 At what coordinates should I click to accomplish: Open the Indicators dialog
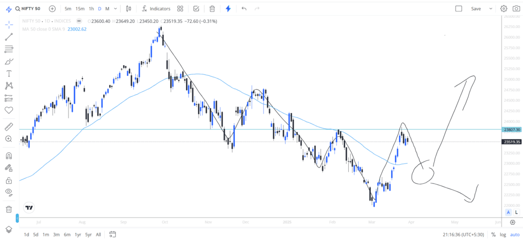pyautogui.click(x=156, y=9)
